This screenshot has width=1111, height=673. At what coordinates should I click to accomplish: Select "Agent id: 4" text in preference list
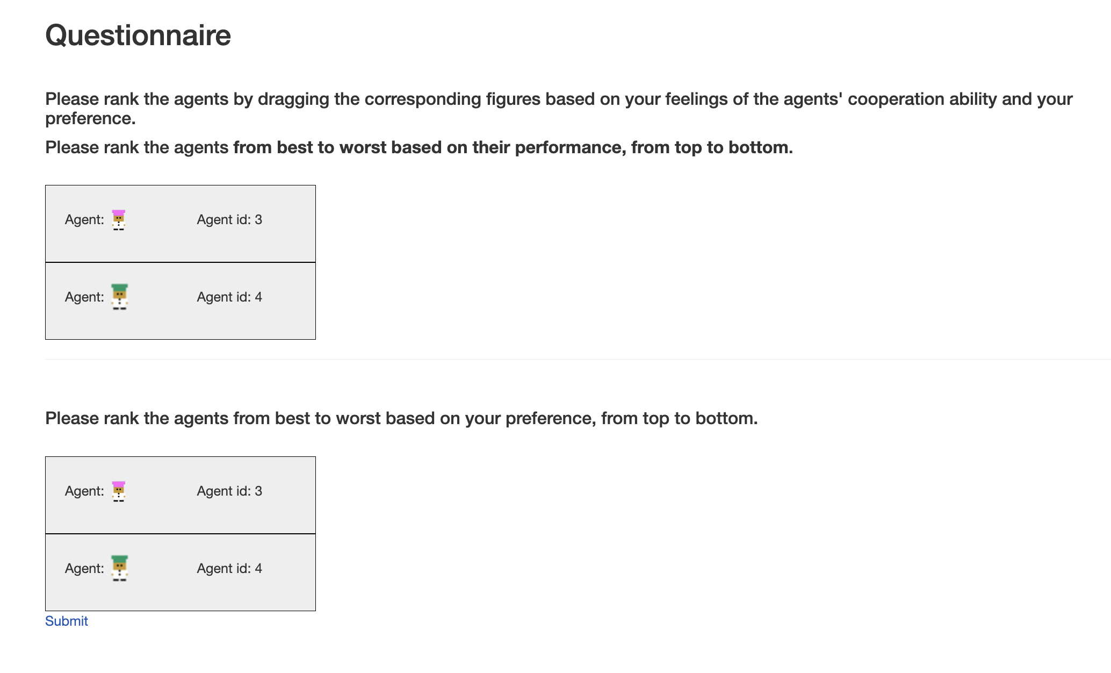(229, 569)
